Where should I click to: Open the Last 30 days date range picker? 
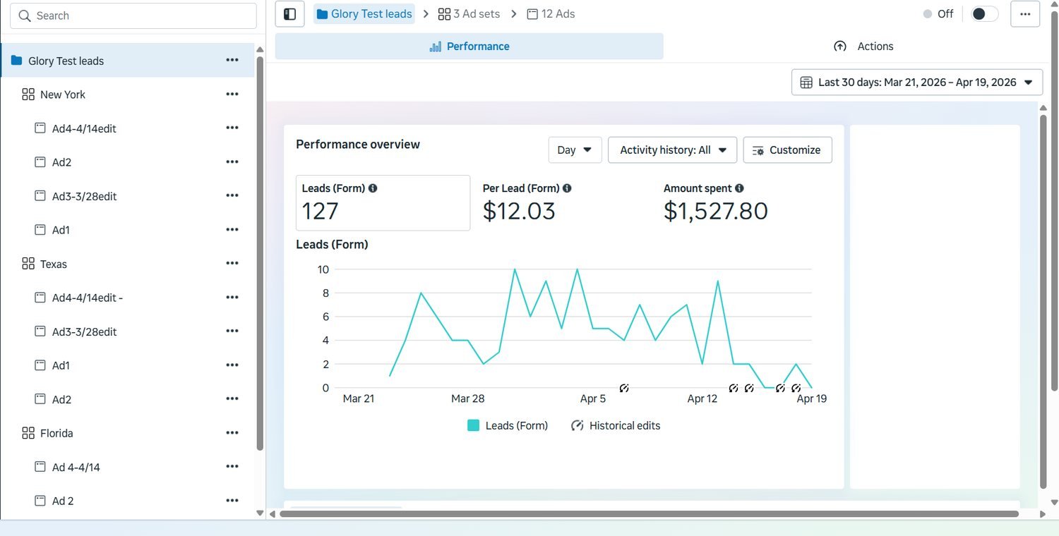[917, 83]
